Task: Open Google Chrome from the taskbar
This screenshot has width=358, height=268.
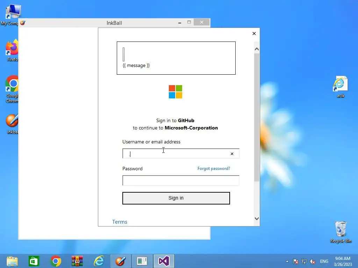Action: pyautogui.click(x=56, y=261)
